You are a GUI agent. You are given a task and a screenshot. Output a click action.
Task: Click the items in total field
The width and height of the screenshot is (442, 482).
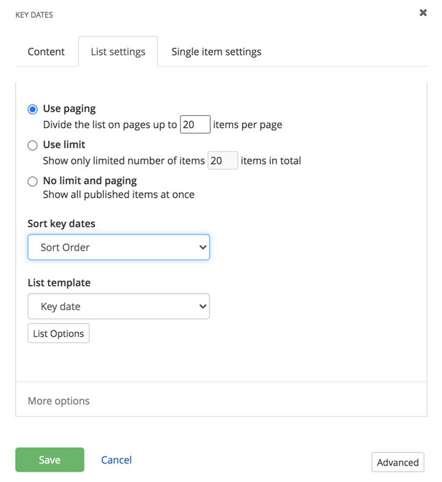pos(223,160)
